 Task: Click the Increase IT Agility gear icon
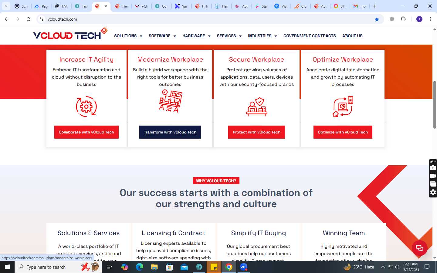click(x=86, y=106)
